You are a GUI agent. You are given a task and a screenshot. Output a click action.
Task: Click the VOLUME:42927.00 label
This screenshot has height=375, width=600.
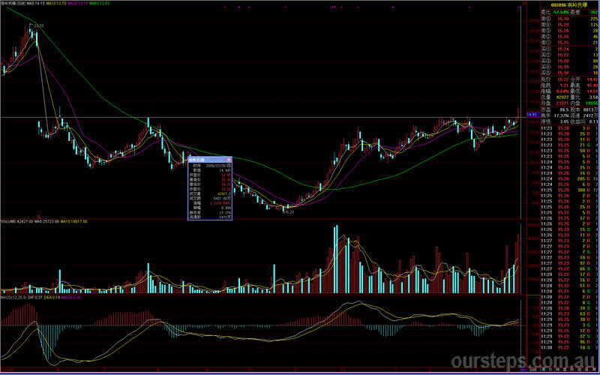coord(16,221)
